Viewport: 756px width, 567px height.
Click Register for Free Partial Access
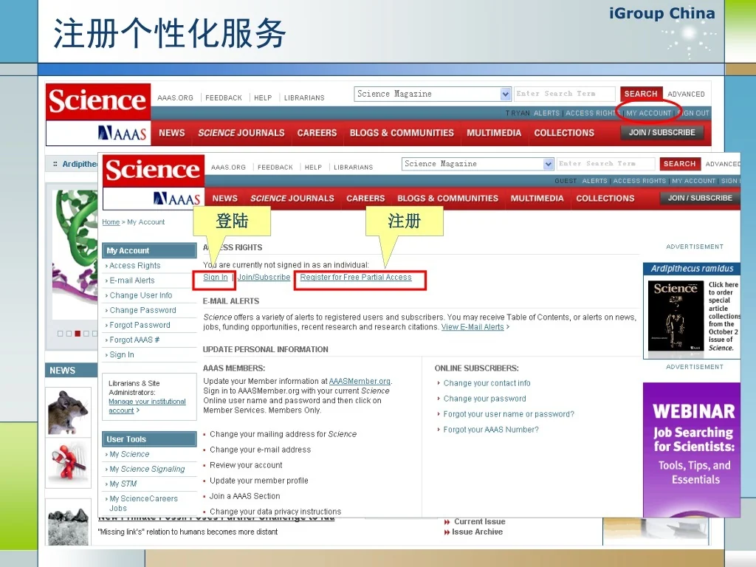(356, 278)
